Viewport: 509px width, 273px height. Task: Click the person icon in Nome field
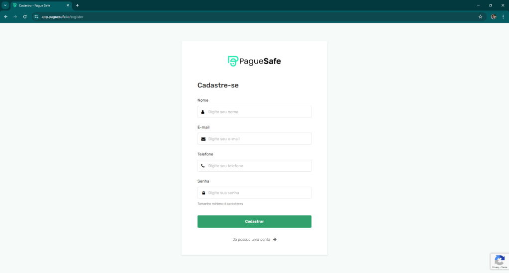pyautogui.click(x=203, y=112)
